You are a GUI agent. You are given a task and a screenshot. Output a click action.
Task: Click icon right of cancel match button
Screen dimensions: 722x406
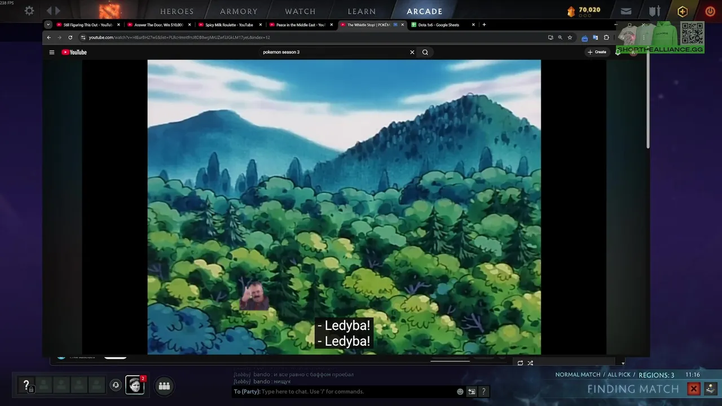coord(710,389)
